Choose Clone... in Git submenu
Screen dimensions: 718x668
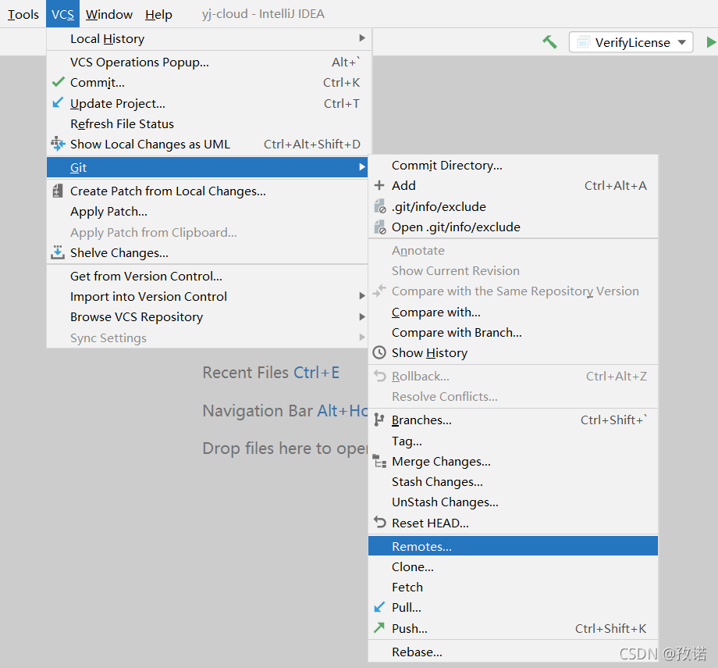tap(513, 566)
